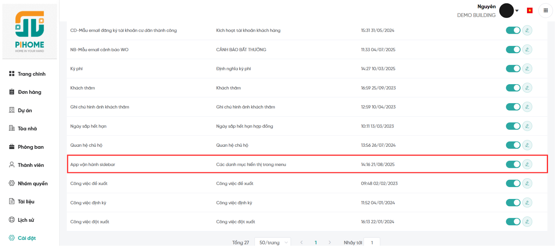The height and width of the screenshot is (248, 555).
Task: Navigate to Nhóm quyền menu item
Action: pos(33,183)
